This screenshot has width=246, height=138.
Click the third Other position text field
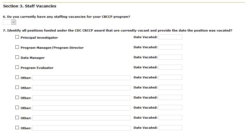point(81,98)
